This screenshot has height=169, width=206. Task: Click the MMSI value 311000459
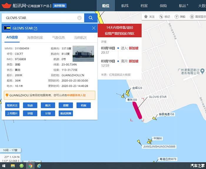[22, 49]
